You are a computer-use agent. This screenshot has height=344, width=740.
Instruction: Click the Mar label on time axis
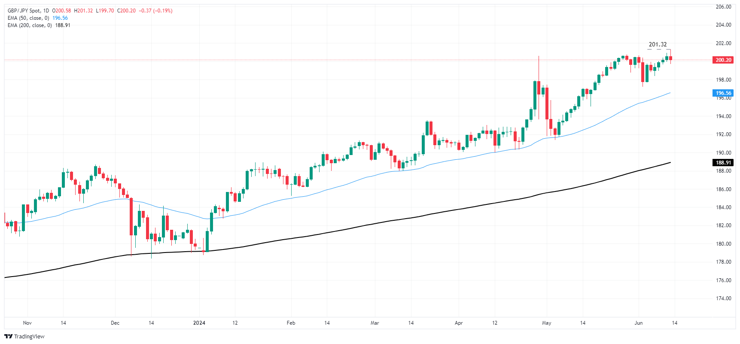[375, 323]
